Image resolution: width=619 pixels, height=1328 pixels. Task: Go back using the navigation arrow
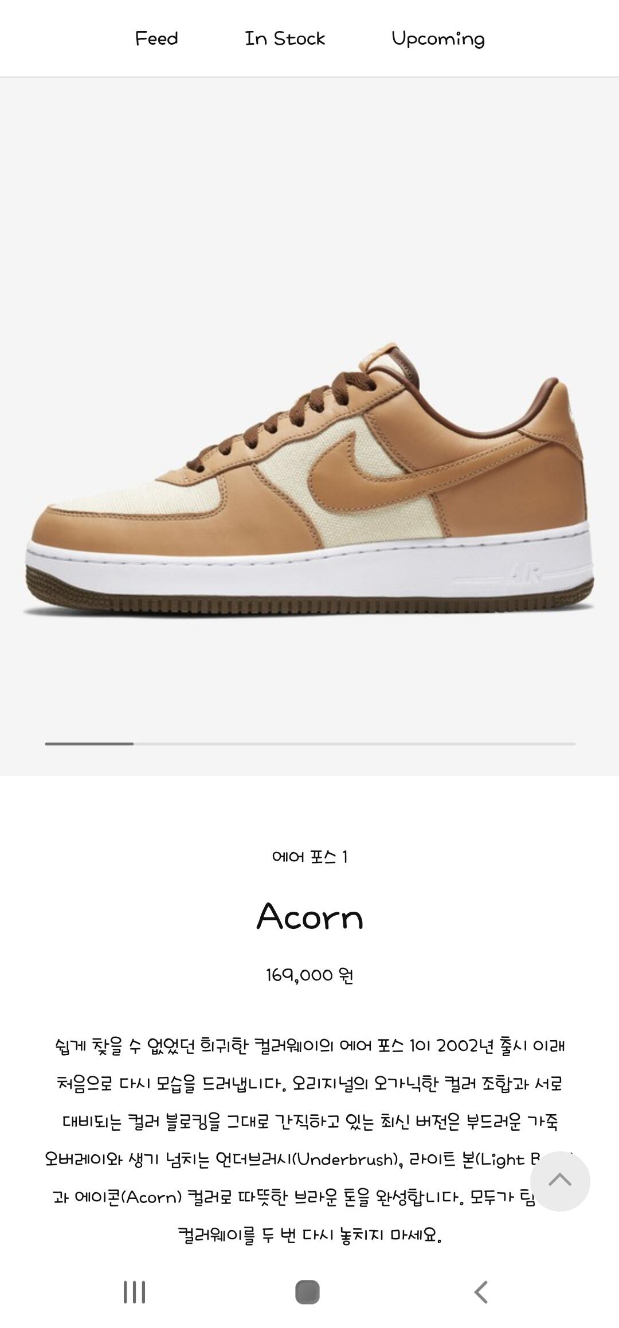pyautogui.click(x=481, y=1292)
